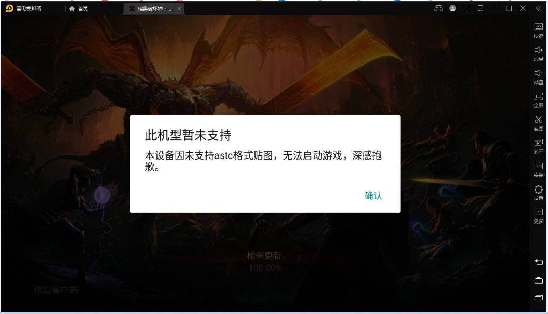Confirm the dialog with 确认
Viewport: 548px width, 314px height.
pos(373,196)
